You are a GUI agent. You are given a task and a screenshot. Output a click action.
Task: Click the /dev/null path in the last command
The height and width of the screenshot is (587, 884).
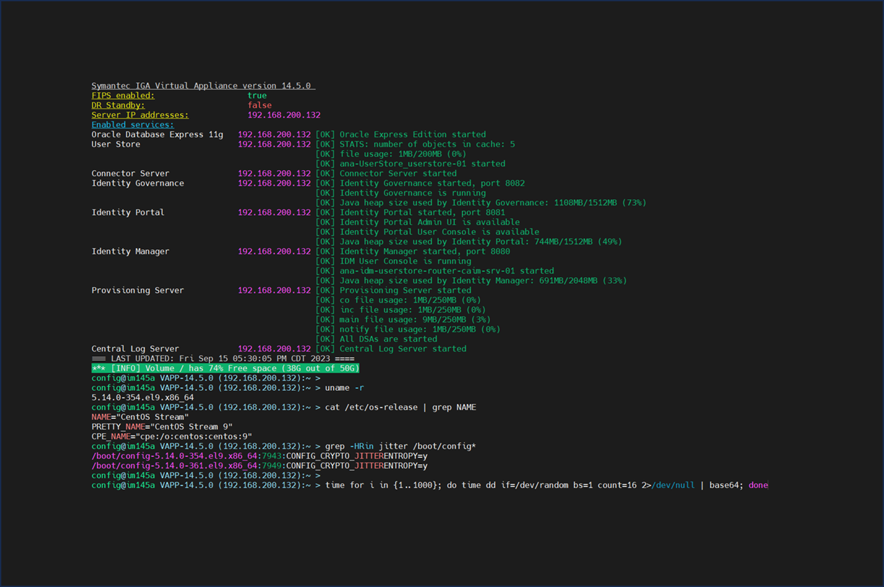point(673,485)
